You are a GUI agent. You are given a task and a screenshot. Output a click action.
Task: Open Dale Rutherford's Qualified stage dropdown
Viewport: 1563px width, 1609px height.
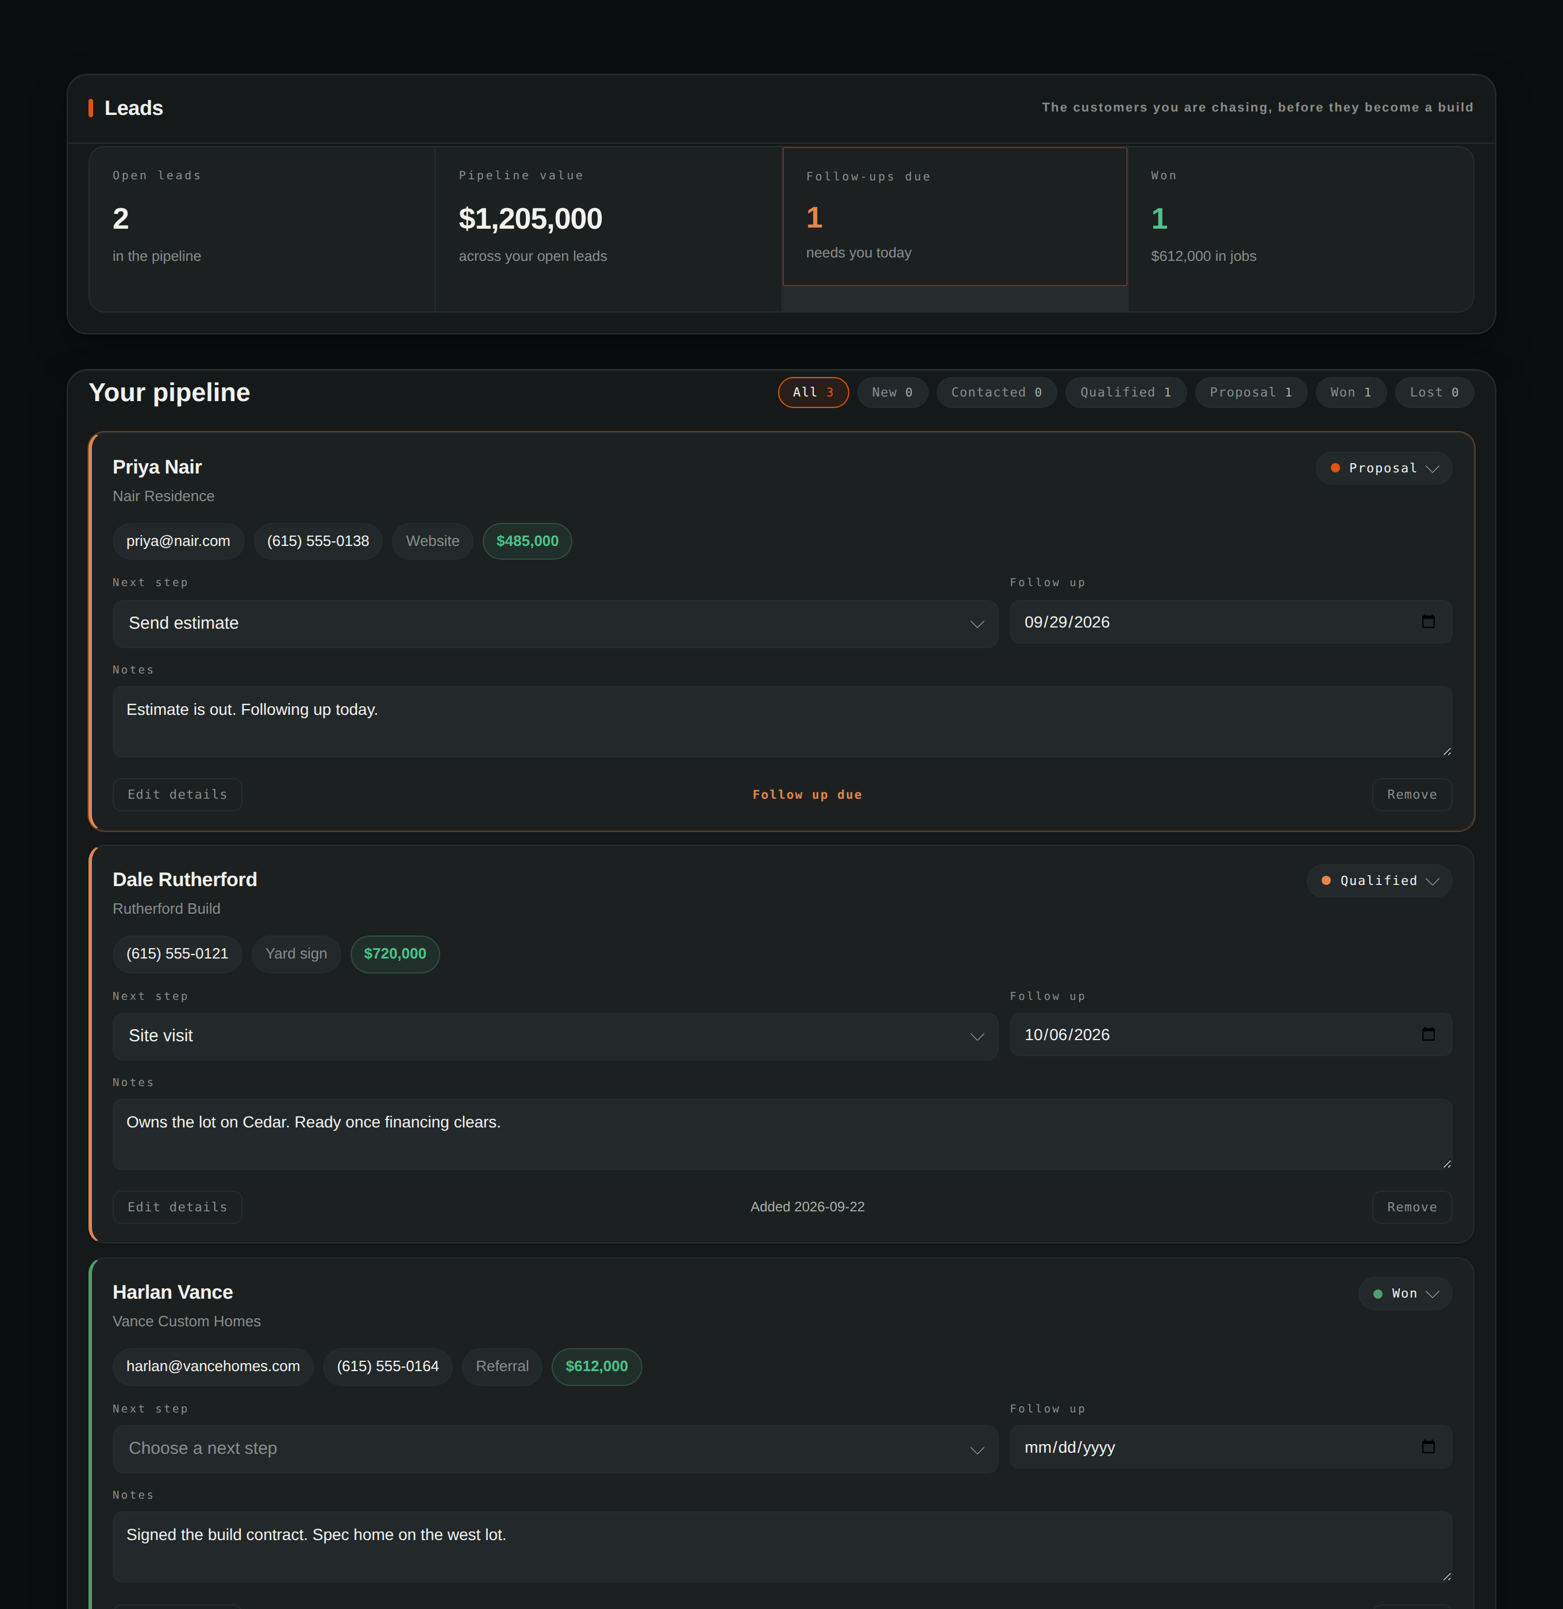(1379, 881)
